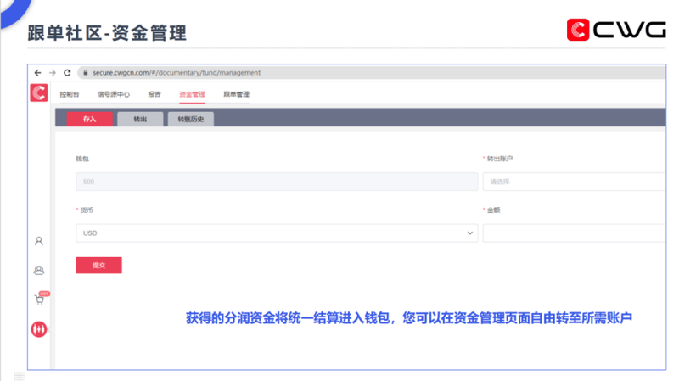Open the 控制台 menu item
Viewport: 679px width, 381px height.
coord(70,94)
